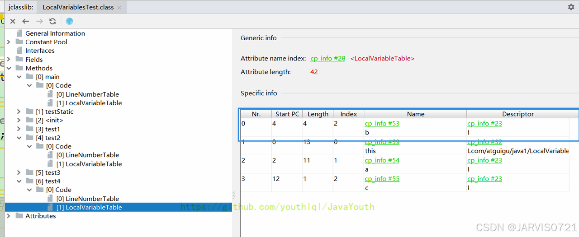Open cp_info #23 descriptor in row b
This screenshot has height=237, width=579.
pyautogui.click(x=485, y=123)
